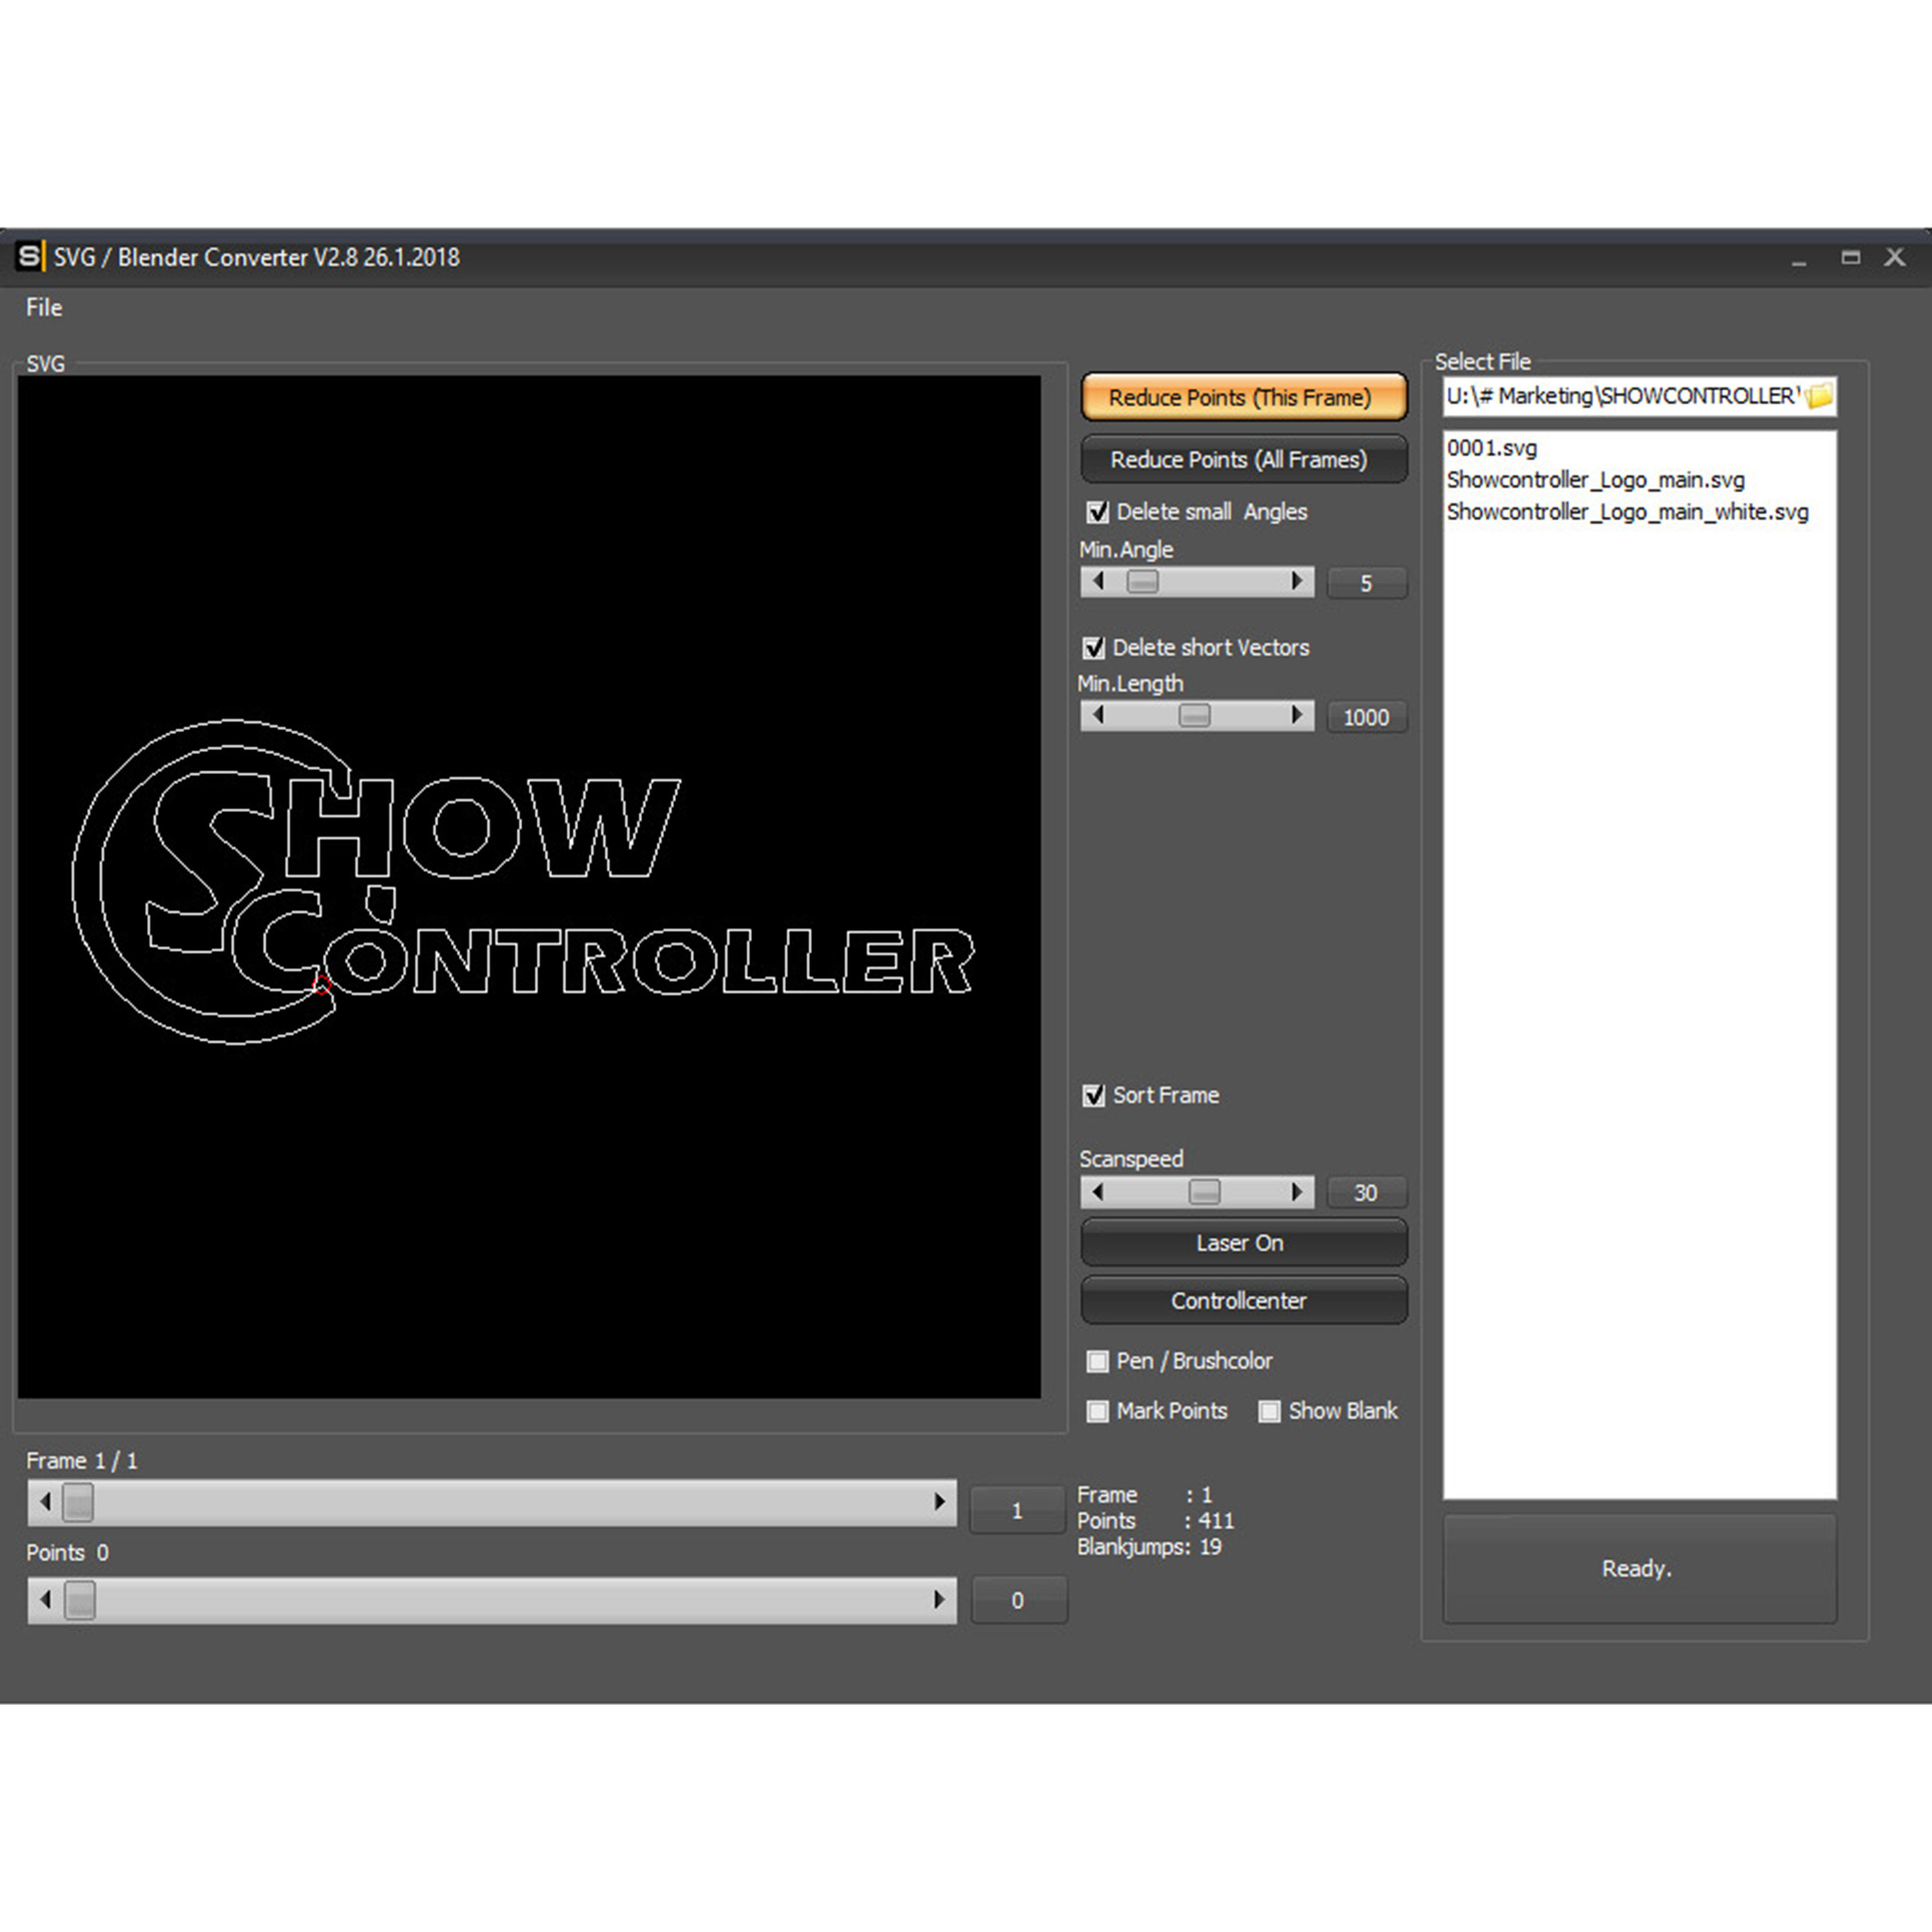
Task: Click the file path input field
Action: [x=1620, y=396]
